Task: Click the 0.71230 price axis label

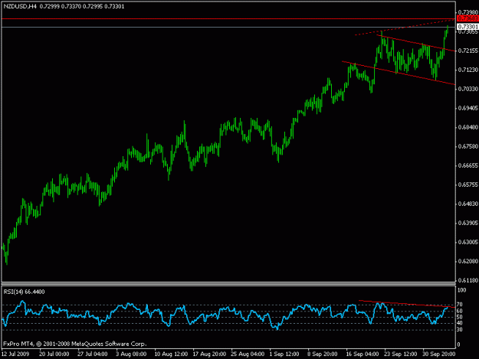Action: tap(468, 70)
